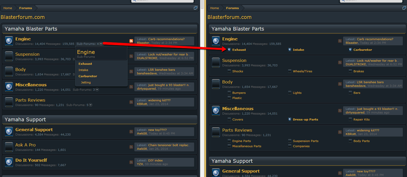This screenshot has height=177, width=407.
Task: Click the quick navigation icon in right breadcrumb bar
Action: pos(404,8)
